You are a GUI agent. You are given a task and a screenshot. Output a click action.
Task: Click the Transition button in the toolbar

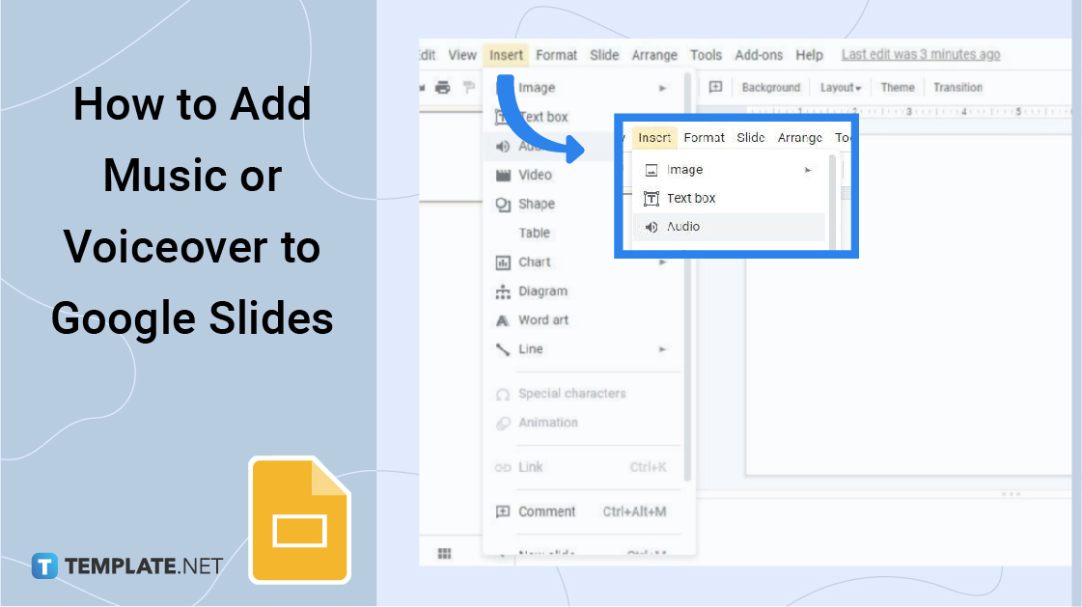pos(957,88)
